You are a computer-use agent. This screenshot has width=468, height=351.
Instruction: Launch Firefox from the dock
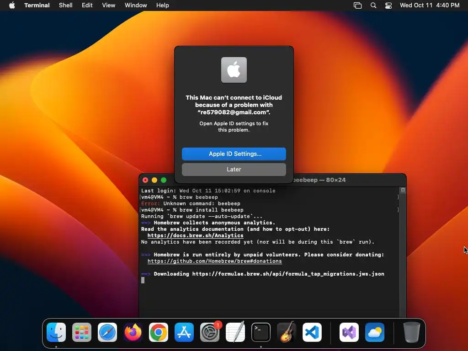pos(133,332)
